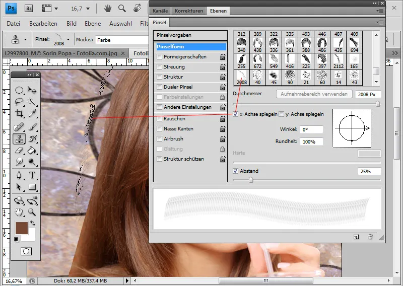Open the Bild menu

coord(72,24)
